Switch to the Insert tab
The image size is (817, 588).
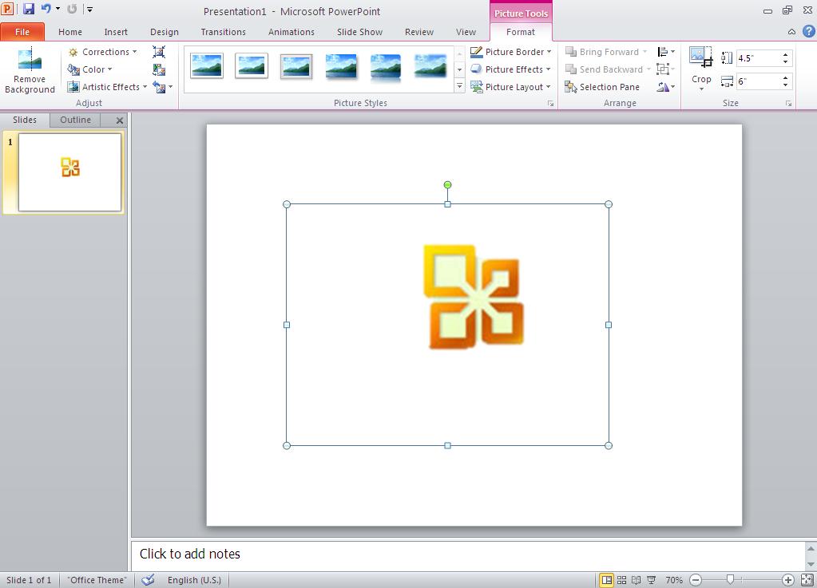116,32
